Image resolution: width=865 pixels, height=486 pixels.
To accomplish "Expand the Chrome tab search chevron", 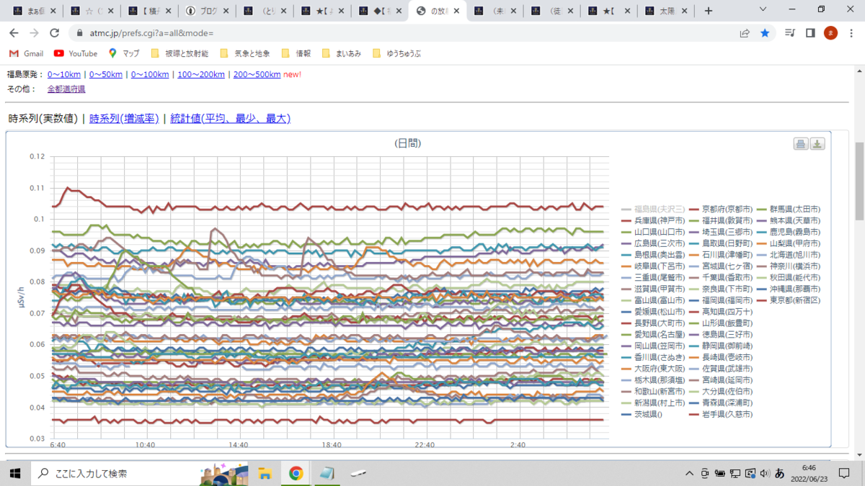I will (x=764, y=9).
